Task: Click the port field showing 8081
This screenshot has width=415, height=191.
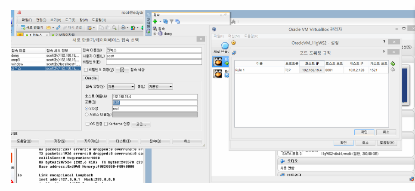Action: point(155,103)
